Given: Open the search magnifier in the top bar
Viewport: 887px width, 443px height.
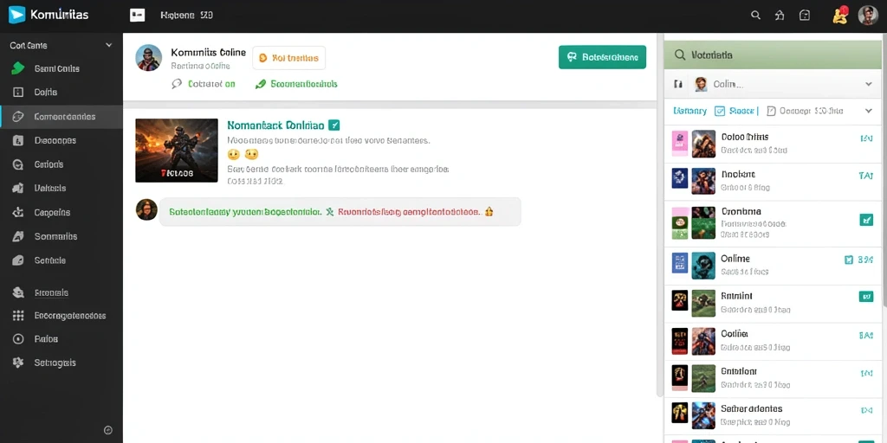Looking at the screenshot, I should click(755, 16).
